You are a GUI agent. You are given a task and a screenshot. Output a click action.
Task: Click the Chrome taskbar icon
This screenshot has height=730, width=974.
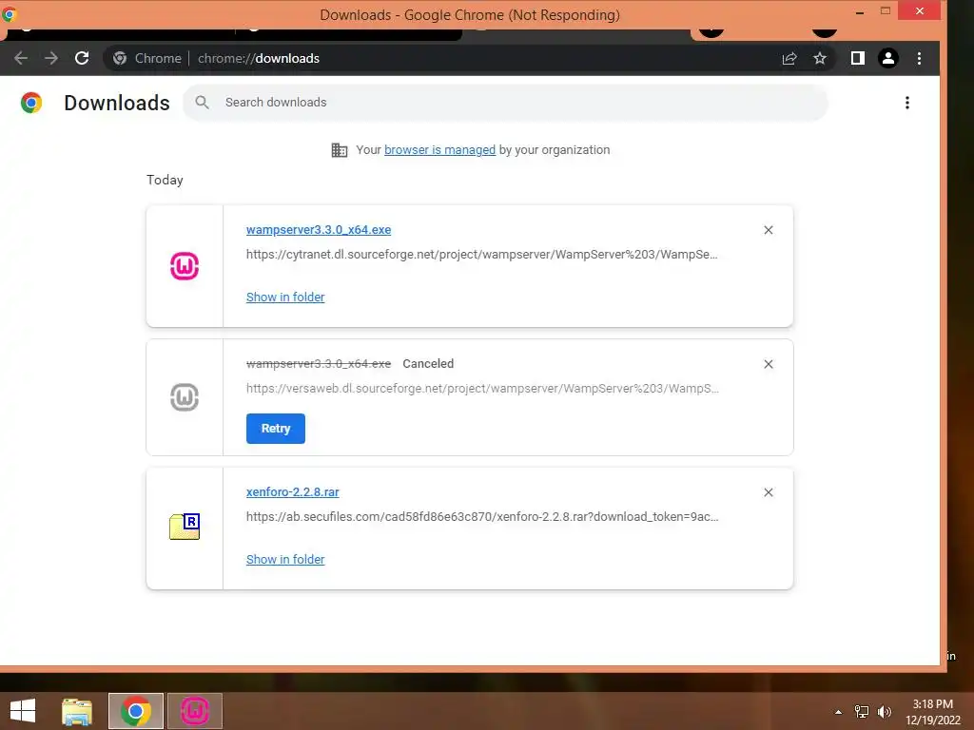[x=136, y=711]
